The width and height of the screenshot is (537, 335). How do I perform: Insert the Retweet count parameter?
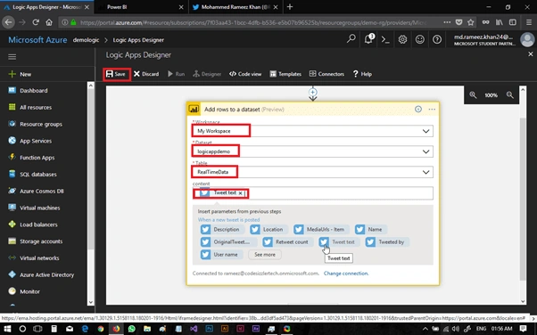[x=287, y=242]
